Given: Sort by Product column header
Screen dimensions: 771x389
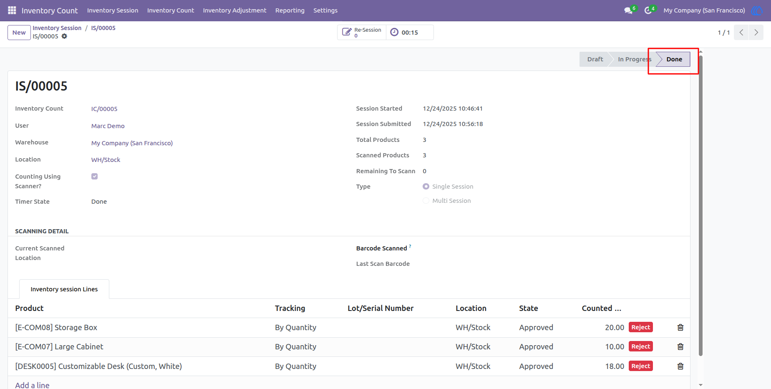Looking at the screenshot, I should click(29, 308).
